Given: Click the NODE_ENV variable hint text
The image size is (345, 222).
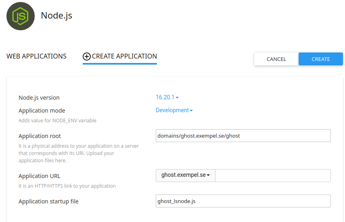Looking at the screenshot, I should [57, 120].
